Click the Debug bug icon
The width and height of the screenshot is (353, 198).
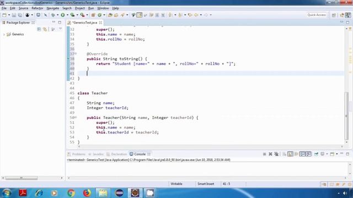(x=53, y=15)
